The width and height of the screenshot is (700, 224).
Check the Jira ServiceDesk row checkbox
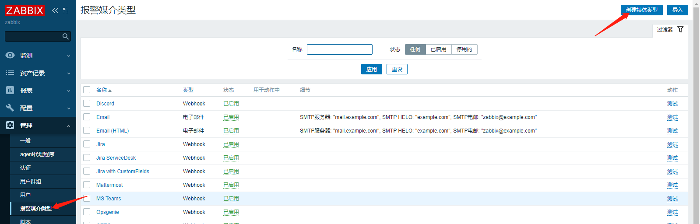[x=87, y=157]
